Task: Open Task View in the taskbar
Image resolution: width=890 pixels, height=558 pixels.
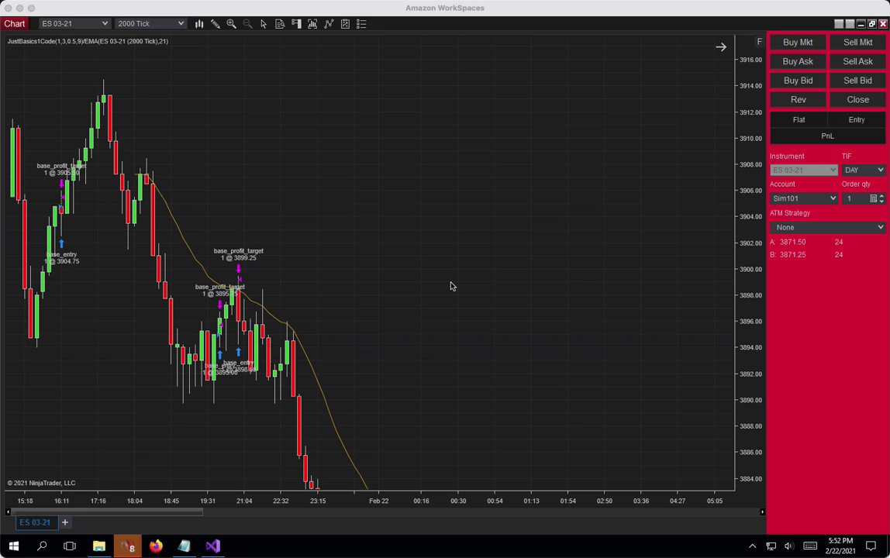Action: coord(70,546)
